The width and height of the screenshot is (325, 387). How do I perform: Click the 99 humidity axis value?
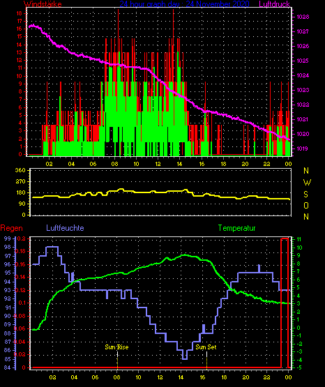(8, 238)
